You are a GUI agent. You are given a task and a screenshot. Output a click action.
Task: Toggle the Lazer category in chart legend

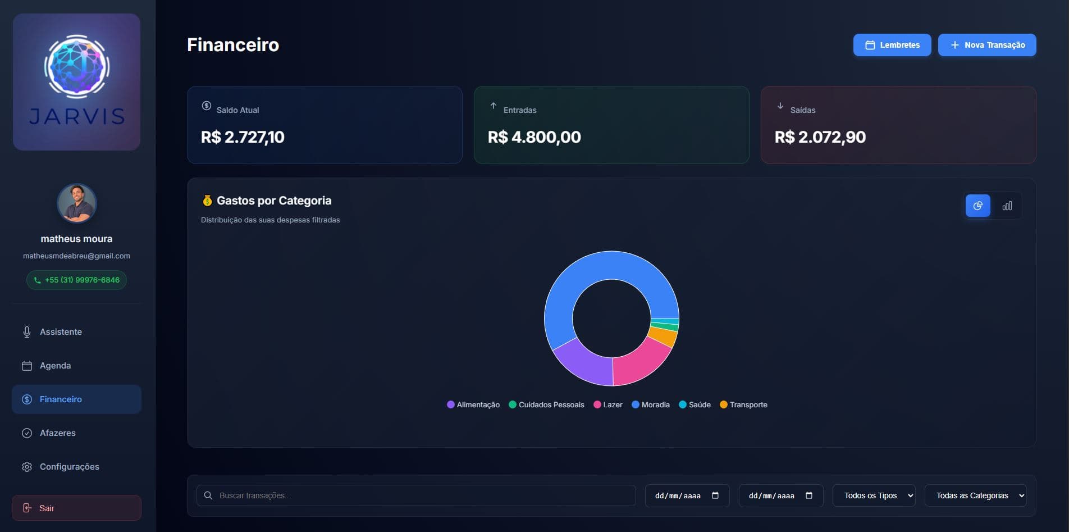(608, 404)
